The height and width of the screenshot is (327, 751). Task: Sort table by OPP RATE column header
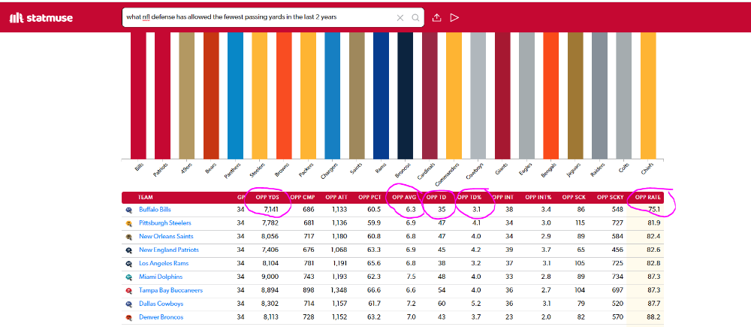coord(647,197)
